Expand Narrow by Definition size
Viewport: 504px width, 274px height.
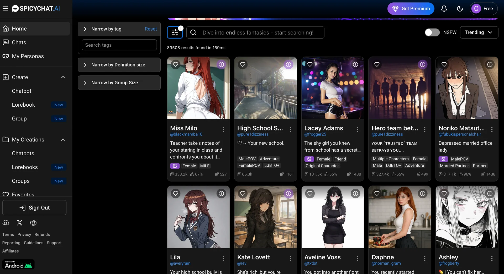119,65
